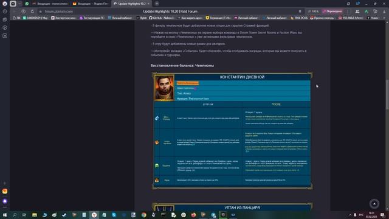
Task: Click the Восстановление баланса: Чемпионы heading
Action: [182, 66]
